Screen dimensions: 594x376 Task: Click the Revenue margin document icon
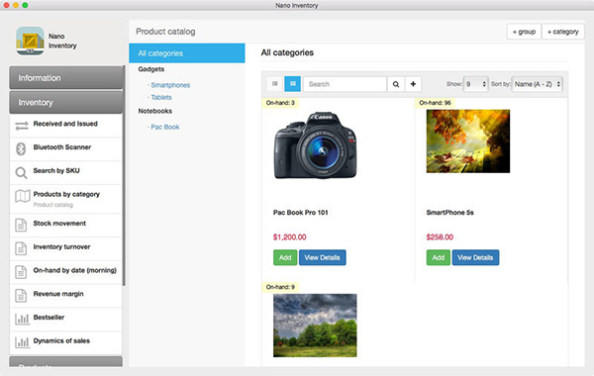tap(21, 295)
